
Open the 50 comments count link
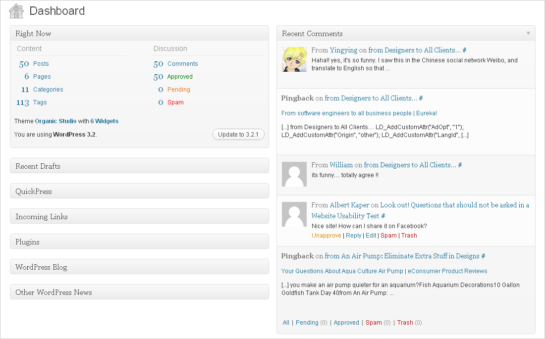(159, 64)
